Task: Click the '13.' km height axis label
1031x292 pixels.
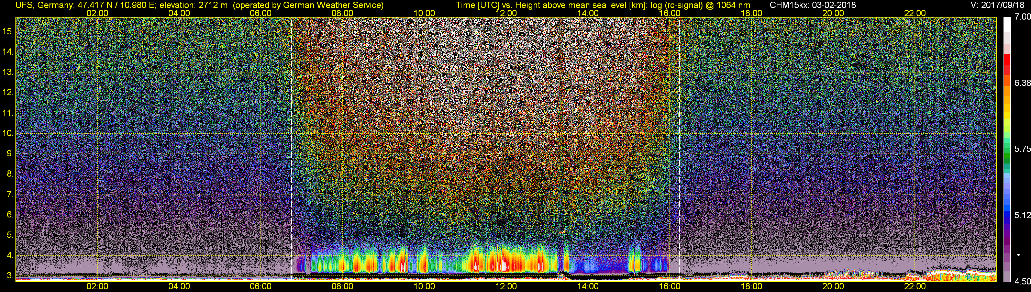Action: click(8, 72)
